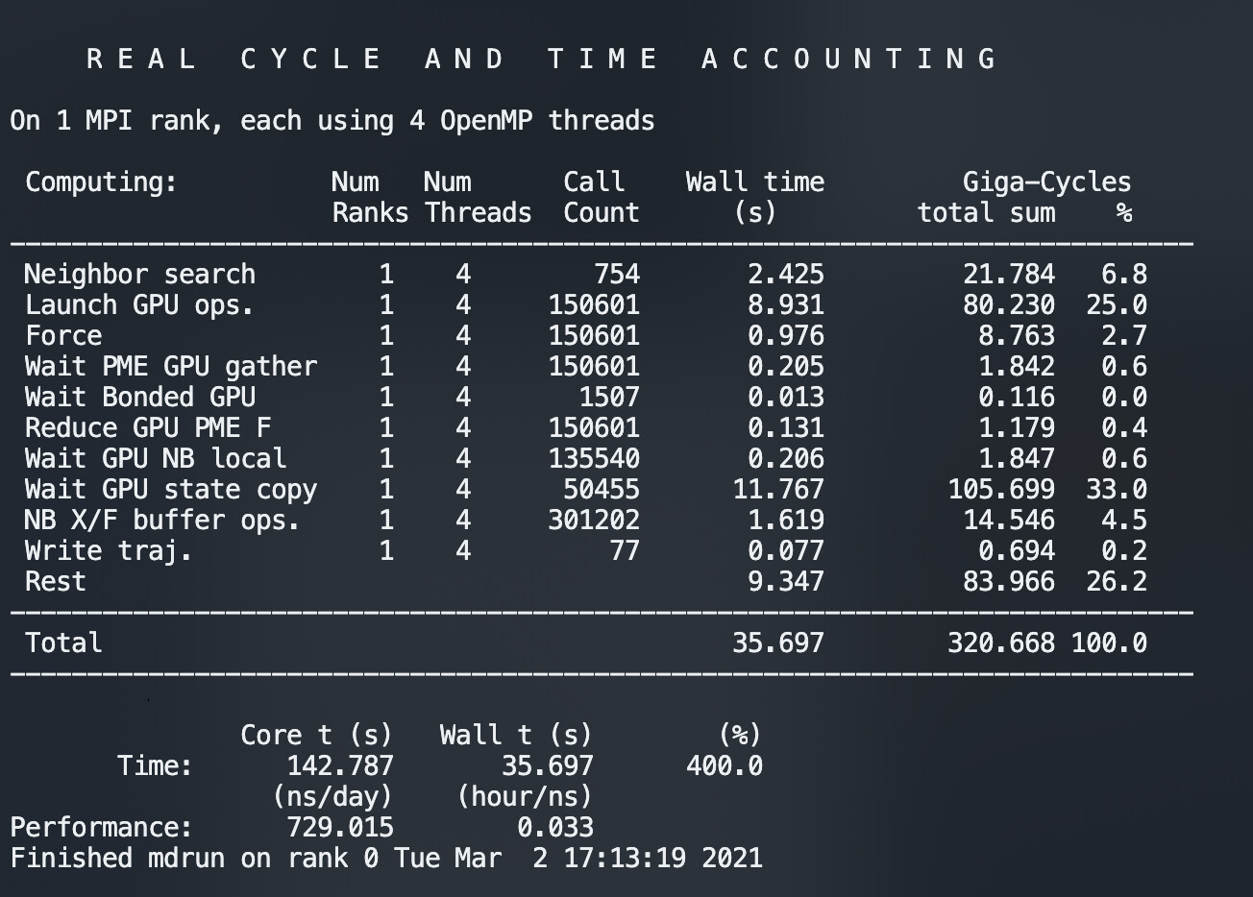
Task: Click the 'Reduce GPU PME F' row label
Action: coord(148,428)
